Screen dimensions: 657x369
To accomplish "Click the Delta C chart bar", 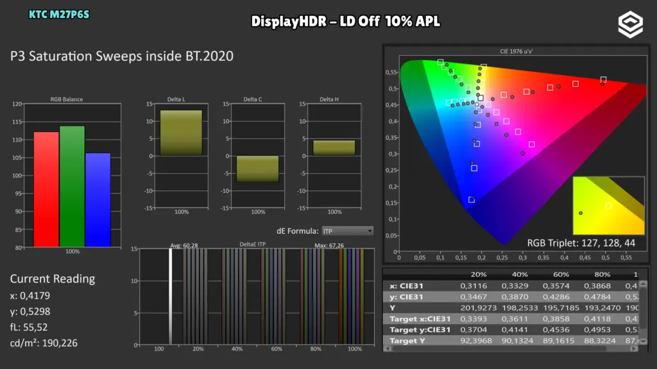I will (258, 168).
